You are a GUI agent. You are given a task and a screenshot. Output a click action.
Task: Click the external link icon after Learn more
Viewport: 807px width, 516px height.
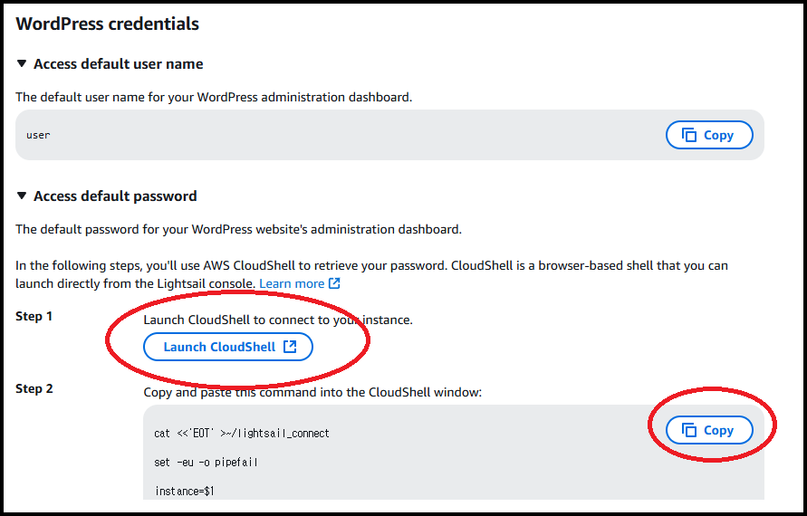click(334, 283)
